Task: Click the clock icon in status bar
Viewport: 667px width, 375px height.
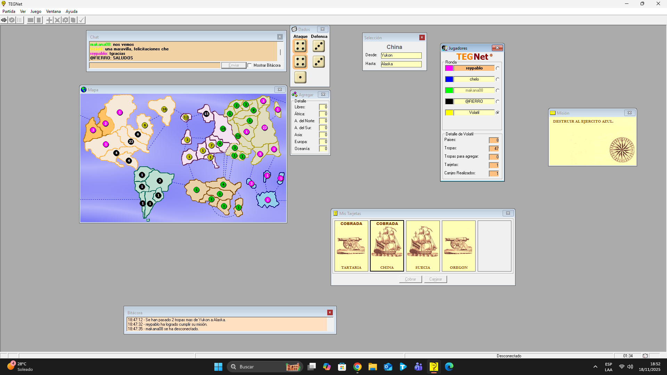Action: pyautogui.click(x=645, y=356)
